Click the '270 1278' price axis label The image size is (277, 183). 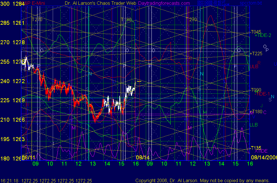(12, 42)
